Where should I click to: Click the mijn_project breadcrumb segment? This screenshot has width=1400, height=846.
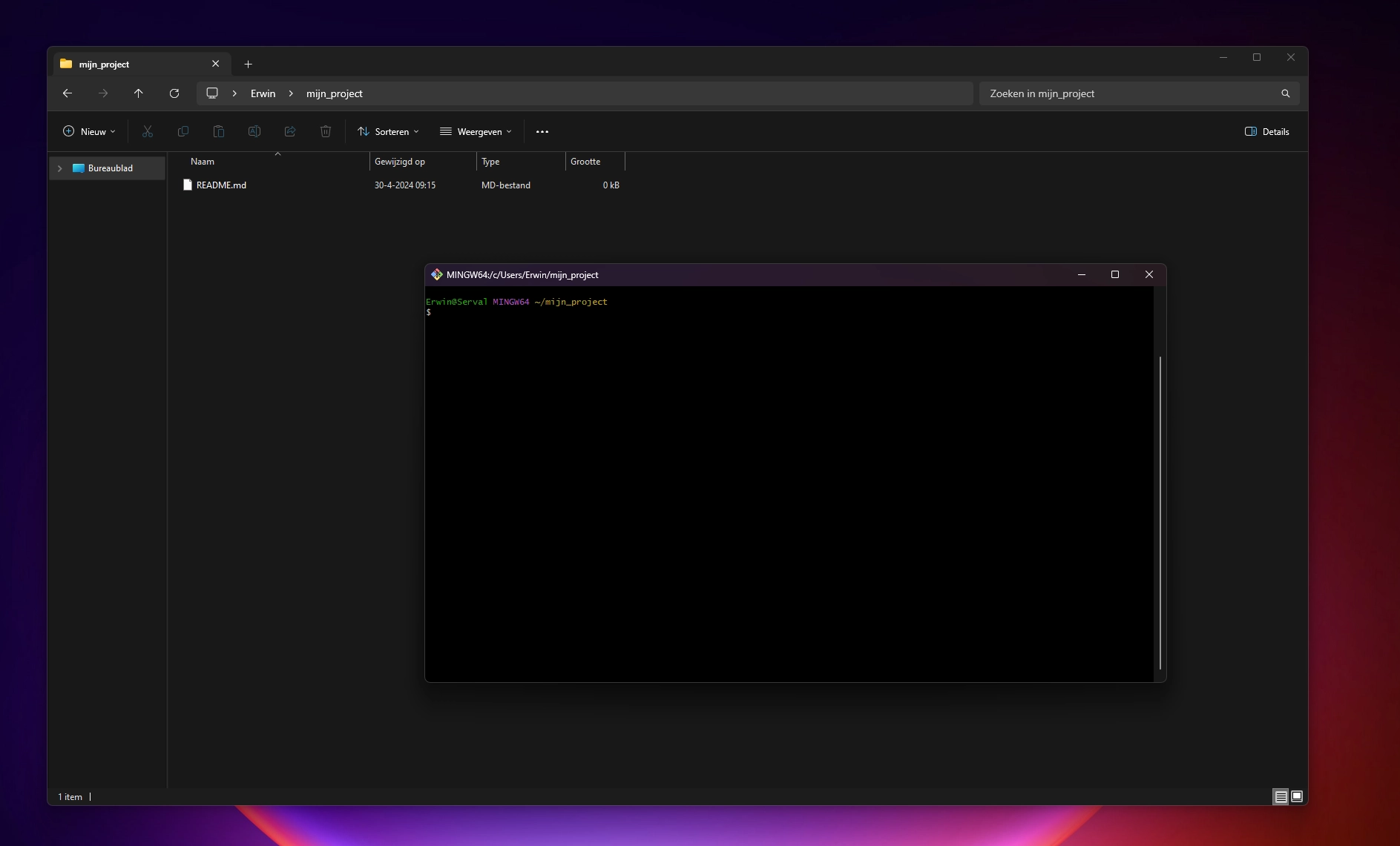pos(335,93)
